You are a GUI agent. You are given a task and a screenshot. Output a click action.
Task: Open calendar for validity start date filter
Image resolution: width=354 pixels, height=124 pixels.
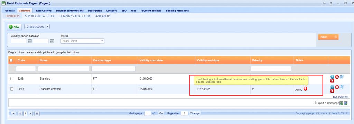coord(30,41)
